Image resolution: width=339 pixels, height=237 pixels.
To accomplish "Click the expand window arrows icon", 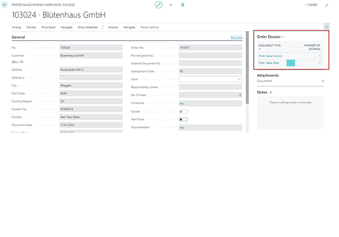I will 327,5.
